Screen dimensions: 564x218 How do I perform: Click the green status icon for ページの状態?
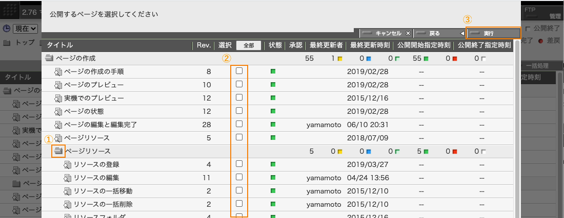coord(273,111)
